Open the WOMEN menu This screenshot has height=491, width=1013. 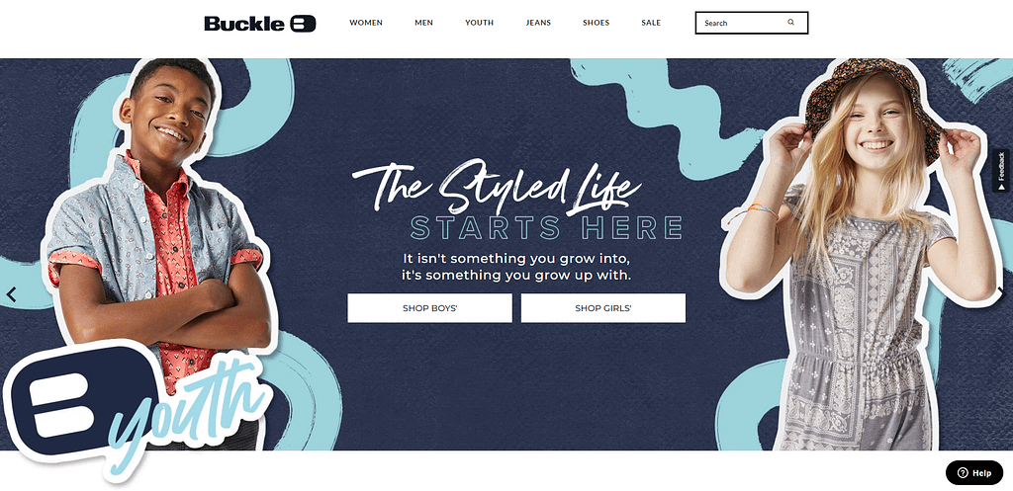(x=366, y=23)
